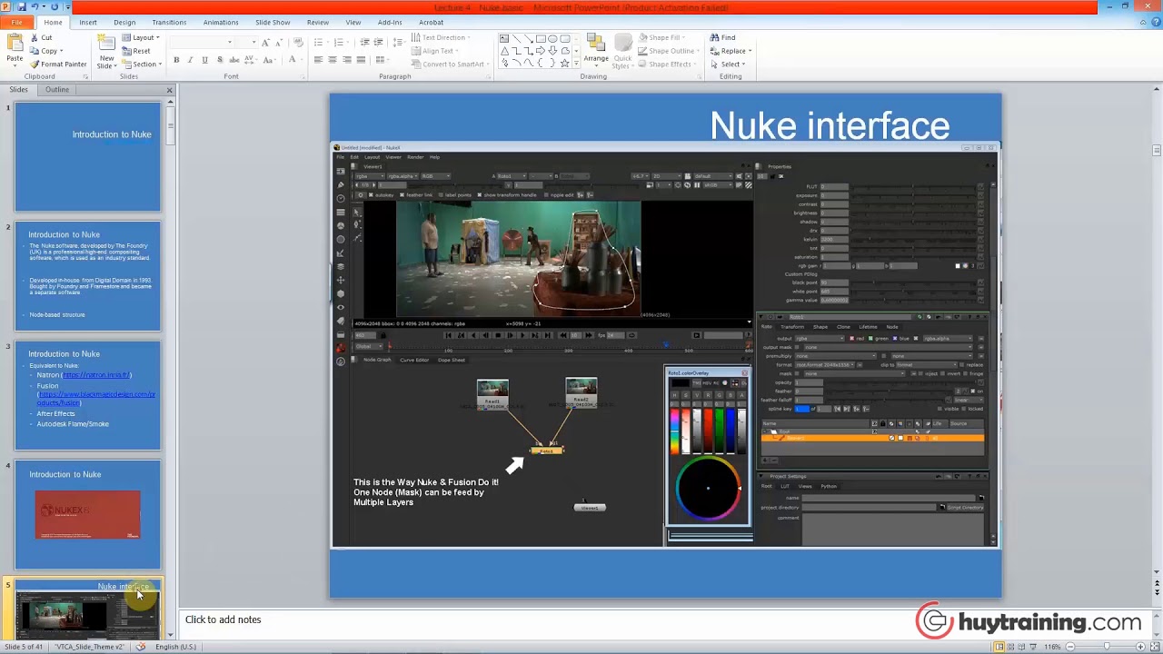Click the 'Click to add notes' area
Screen dimensions: 1163x654
coord(224,619)
